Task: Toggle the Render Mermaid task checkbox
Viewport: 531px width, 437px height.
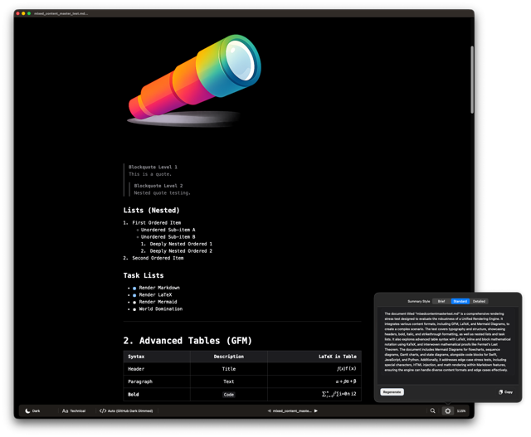Action: pyautogui.click(x=134, y=303)
